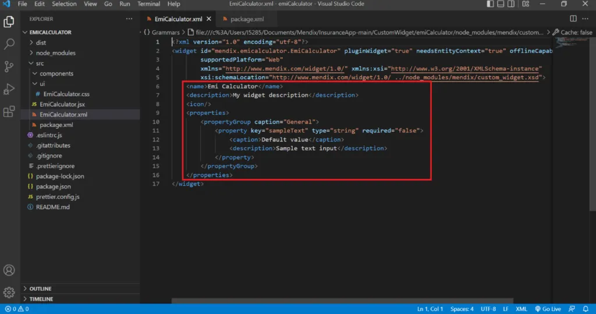Open the View menu

click(90, 4)
